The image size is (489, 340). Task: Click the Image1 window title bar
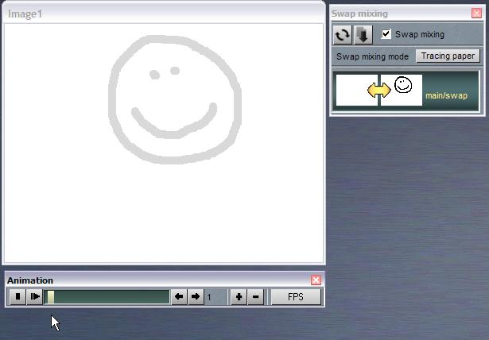click(x=159, y=14)
